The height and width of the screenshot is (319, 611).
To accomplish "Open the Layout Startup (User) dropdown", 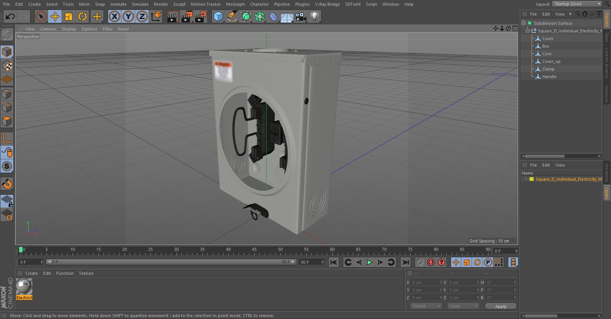I will (x=577, y=4).
